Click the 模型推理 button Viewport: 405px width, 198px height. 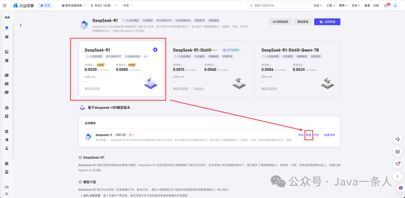point(303,22)
